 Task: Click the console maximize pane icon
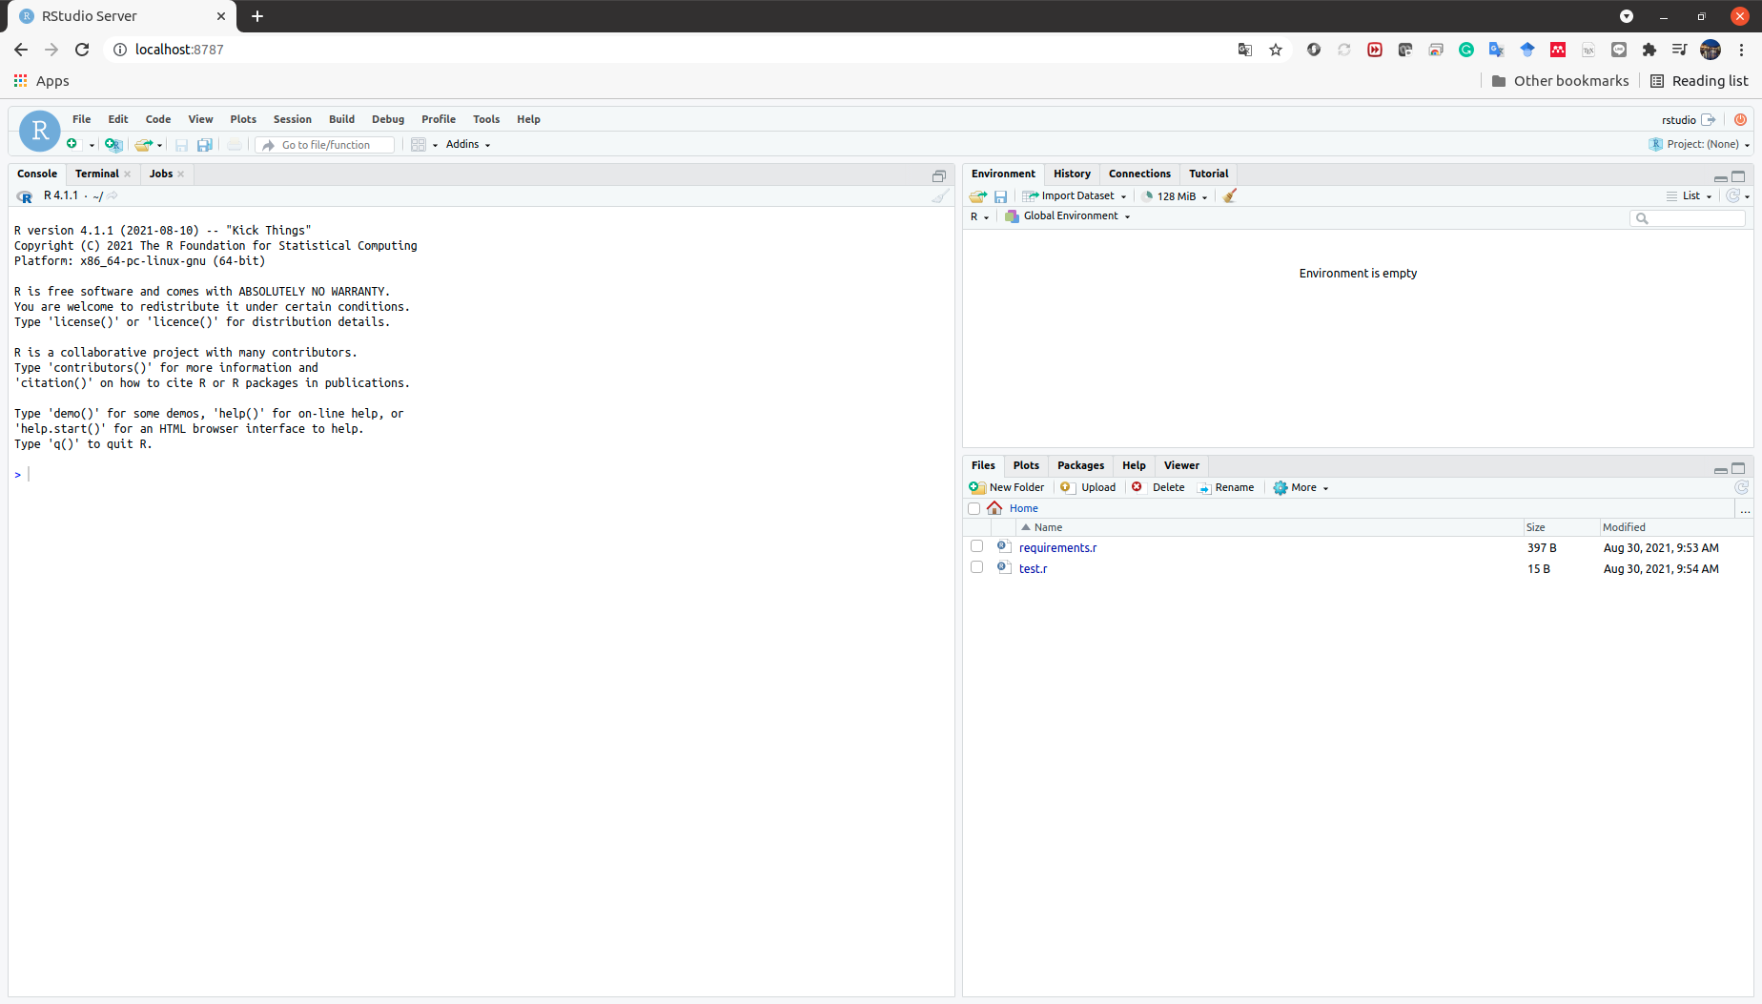point(939,175)
